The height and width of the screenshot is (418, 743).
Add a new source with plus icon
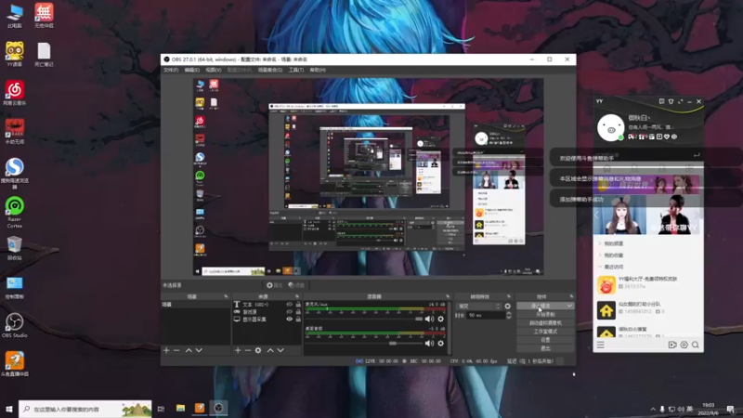click(x=238, y=350)
